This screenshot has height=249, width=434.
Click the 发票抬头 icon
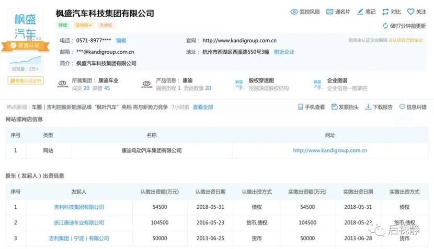pos(334,106)
